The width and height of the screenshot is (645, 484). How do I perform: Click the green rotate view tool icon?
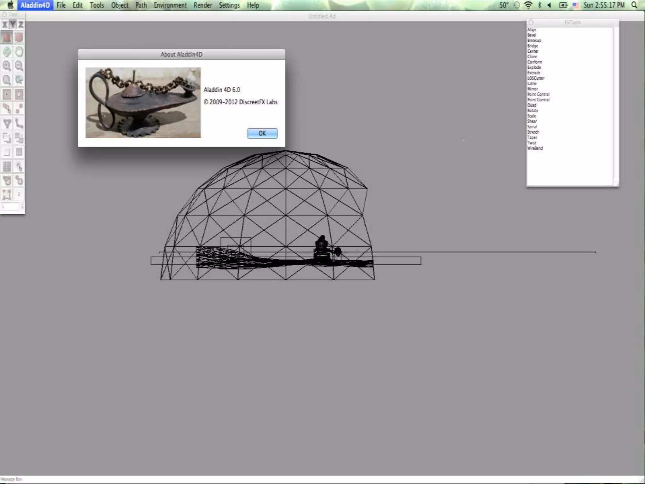(7, 51)
